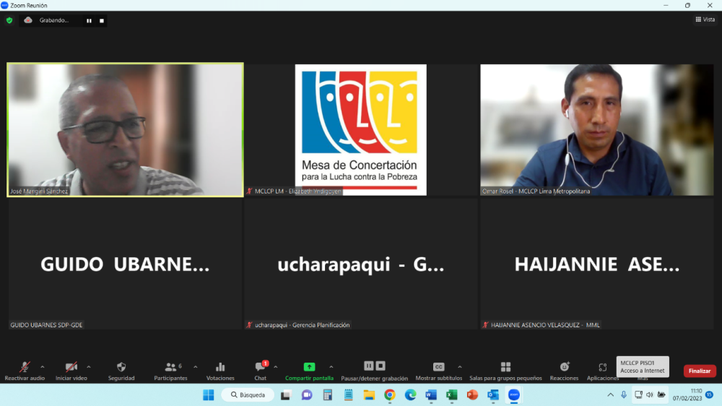Viewport: 722px width, 406px height.
Task: Expand share options arrow beside Compartir pantalla
Action: coord(331,366)
